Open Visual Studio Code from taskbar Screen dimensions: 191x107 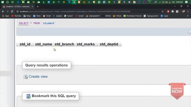[69, 2]
